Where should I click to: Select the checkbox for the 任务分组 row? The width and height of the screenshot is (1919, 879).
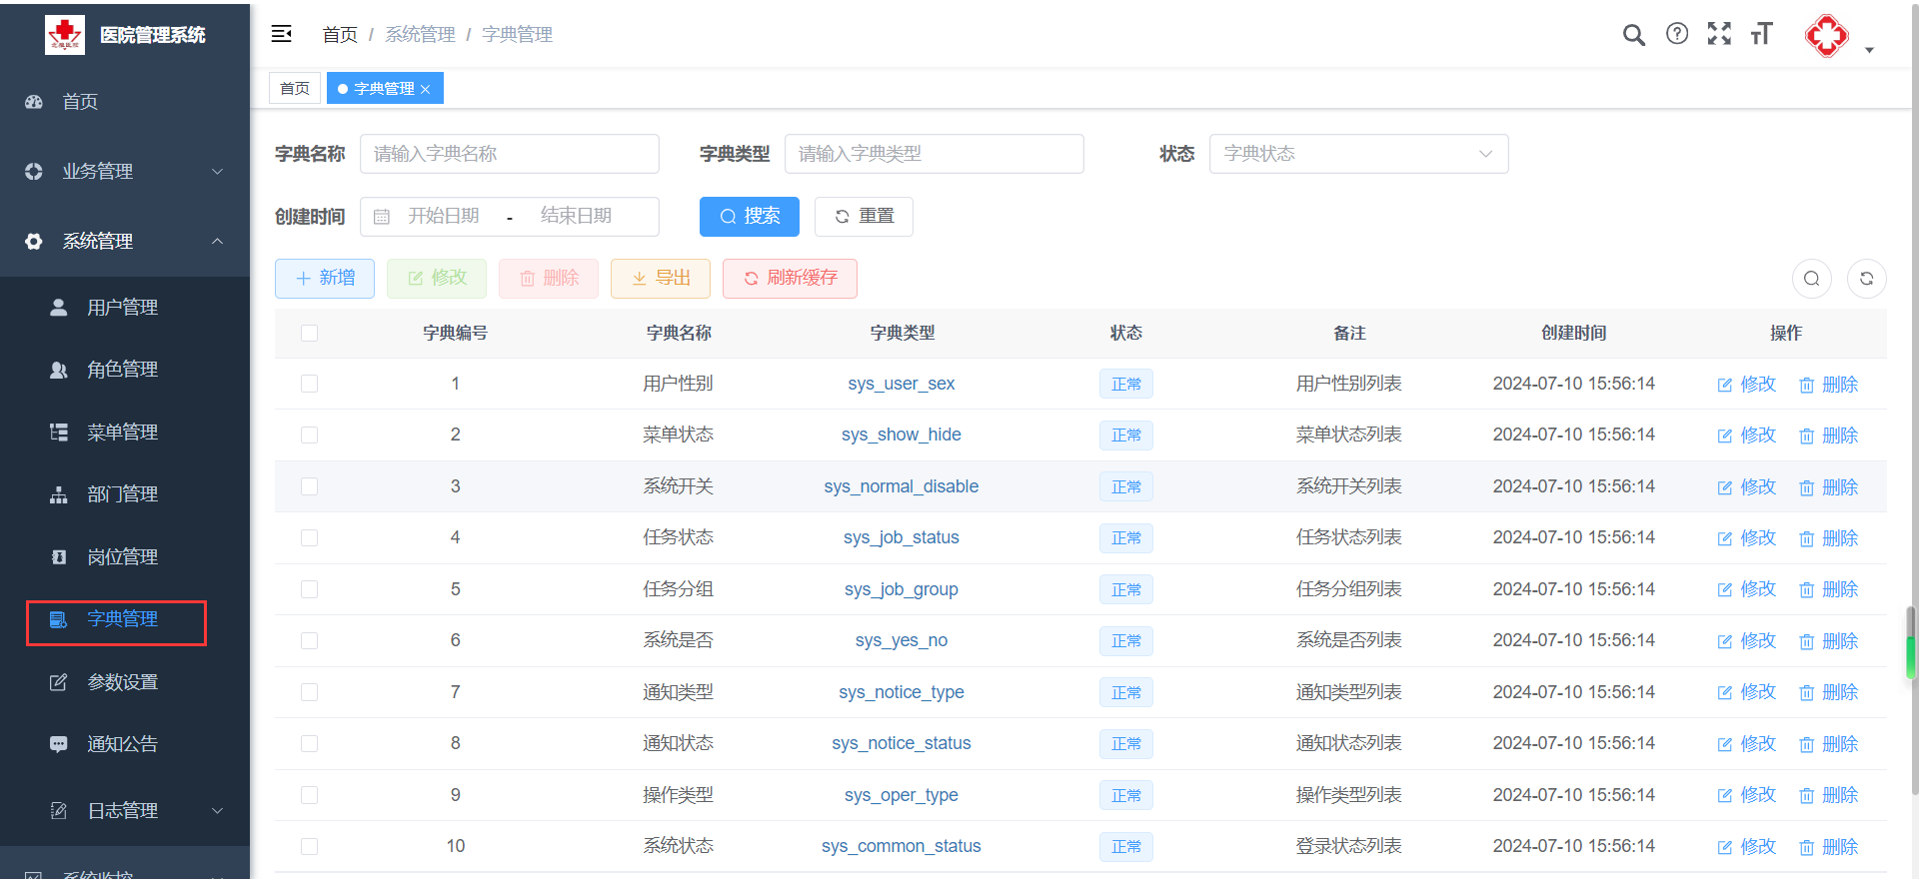[x=309, y=589]
